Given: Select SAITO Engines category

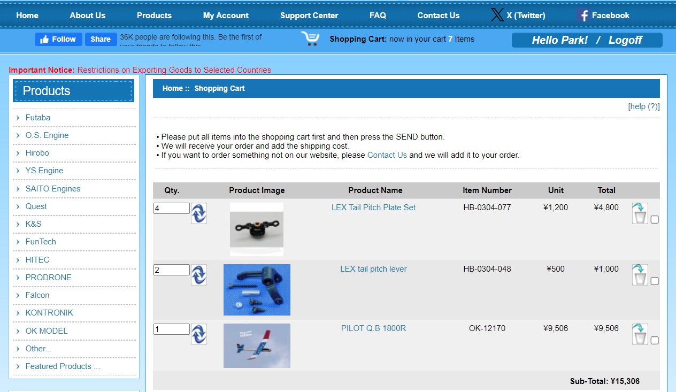Looking at the screenshot, I should [x=53, y=189].
